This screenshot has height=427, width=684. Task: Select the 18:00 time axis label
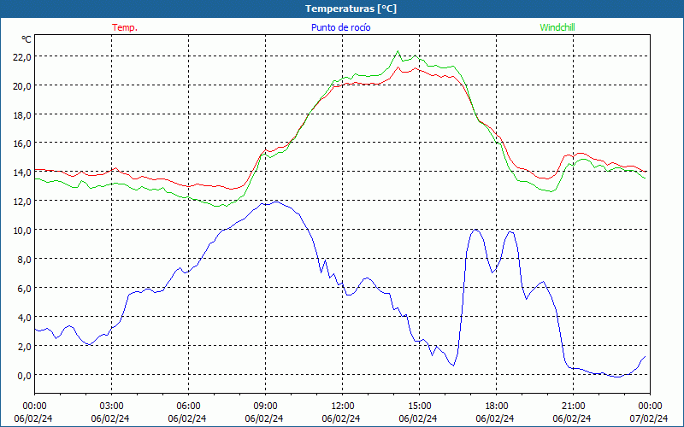[496, 406]
